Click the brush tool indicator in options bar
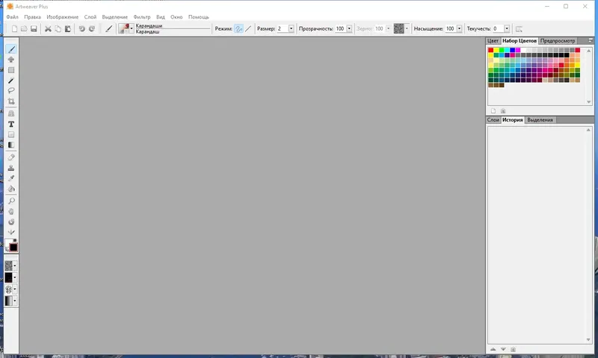 [108, 29]
